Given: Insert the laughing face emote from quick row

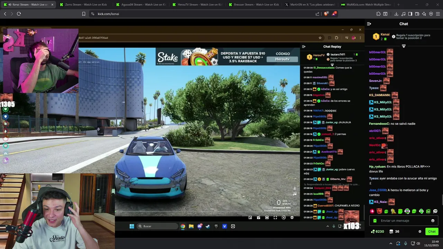Looking at the screenshot, I should (379, 211).
